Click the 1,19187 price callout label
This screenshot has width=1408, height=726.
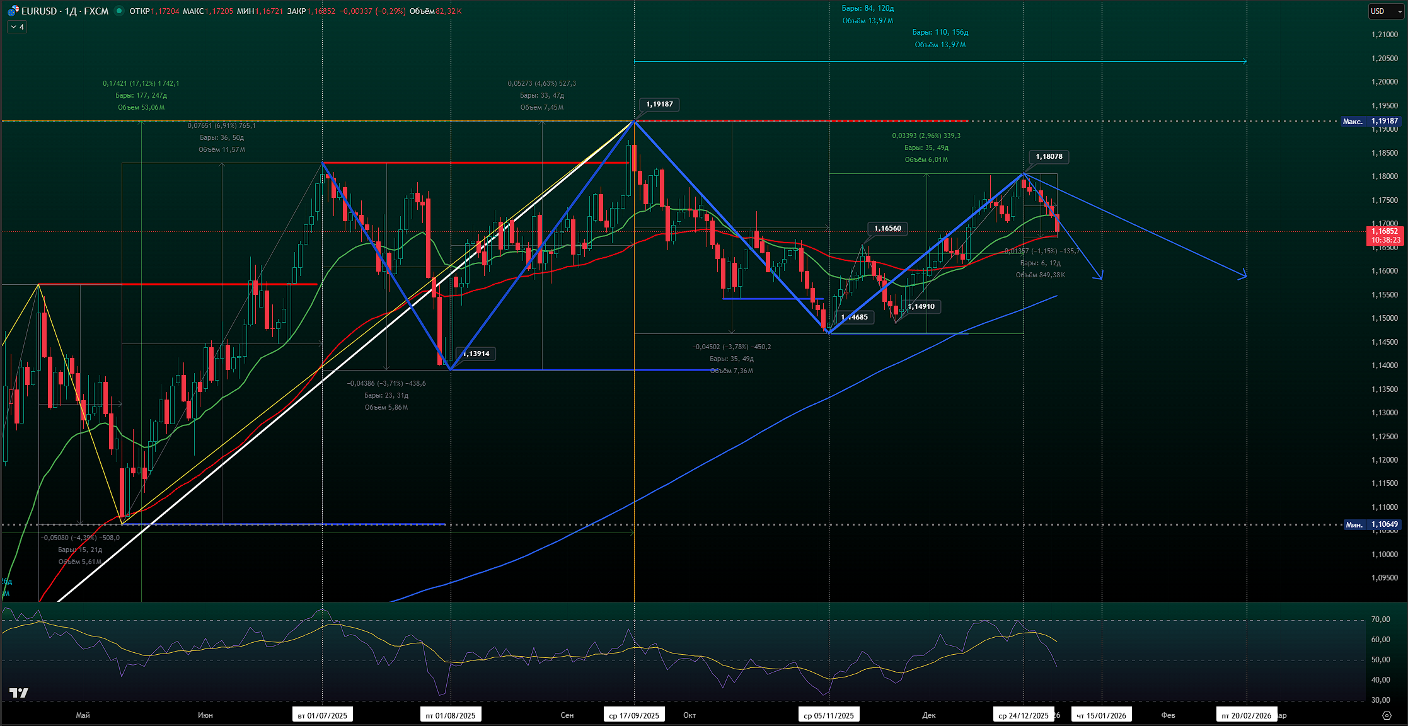click(659, 104)
